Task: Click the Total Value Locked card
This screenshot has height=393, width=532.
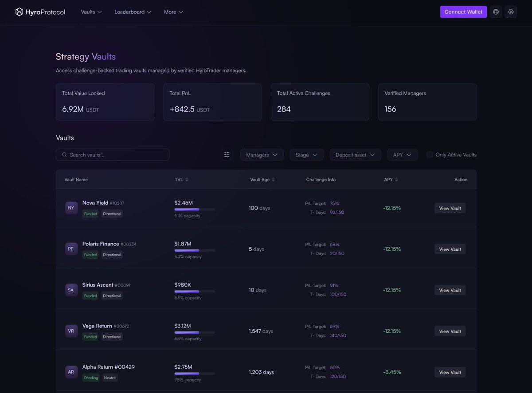Action: (x=105, y=102)
